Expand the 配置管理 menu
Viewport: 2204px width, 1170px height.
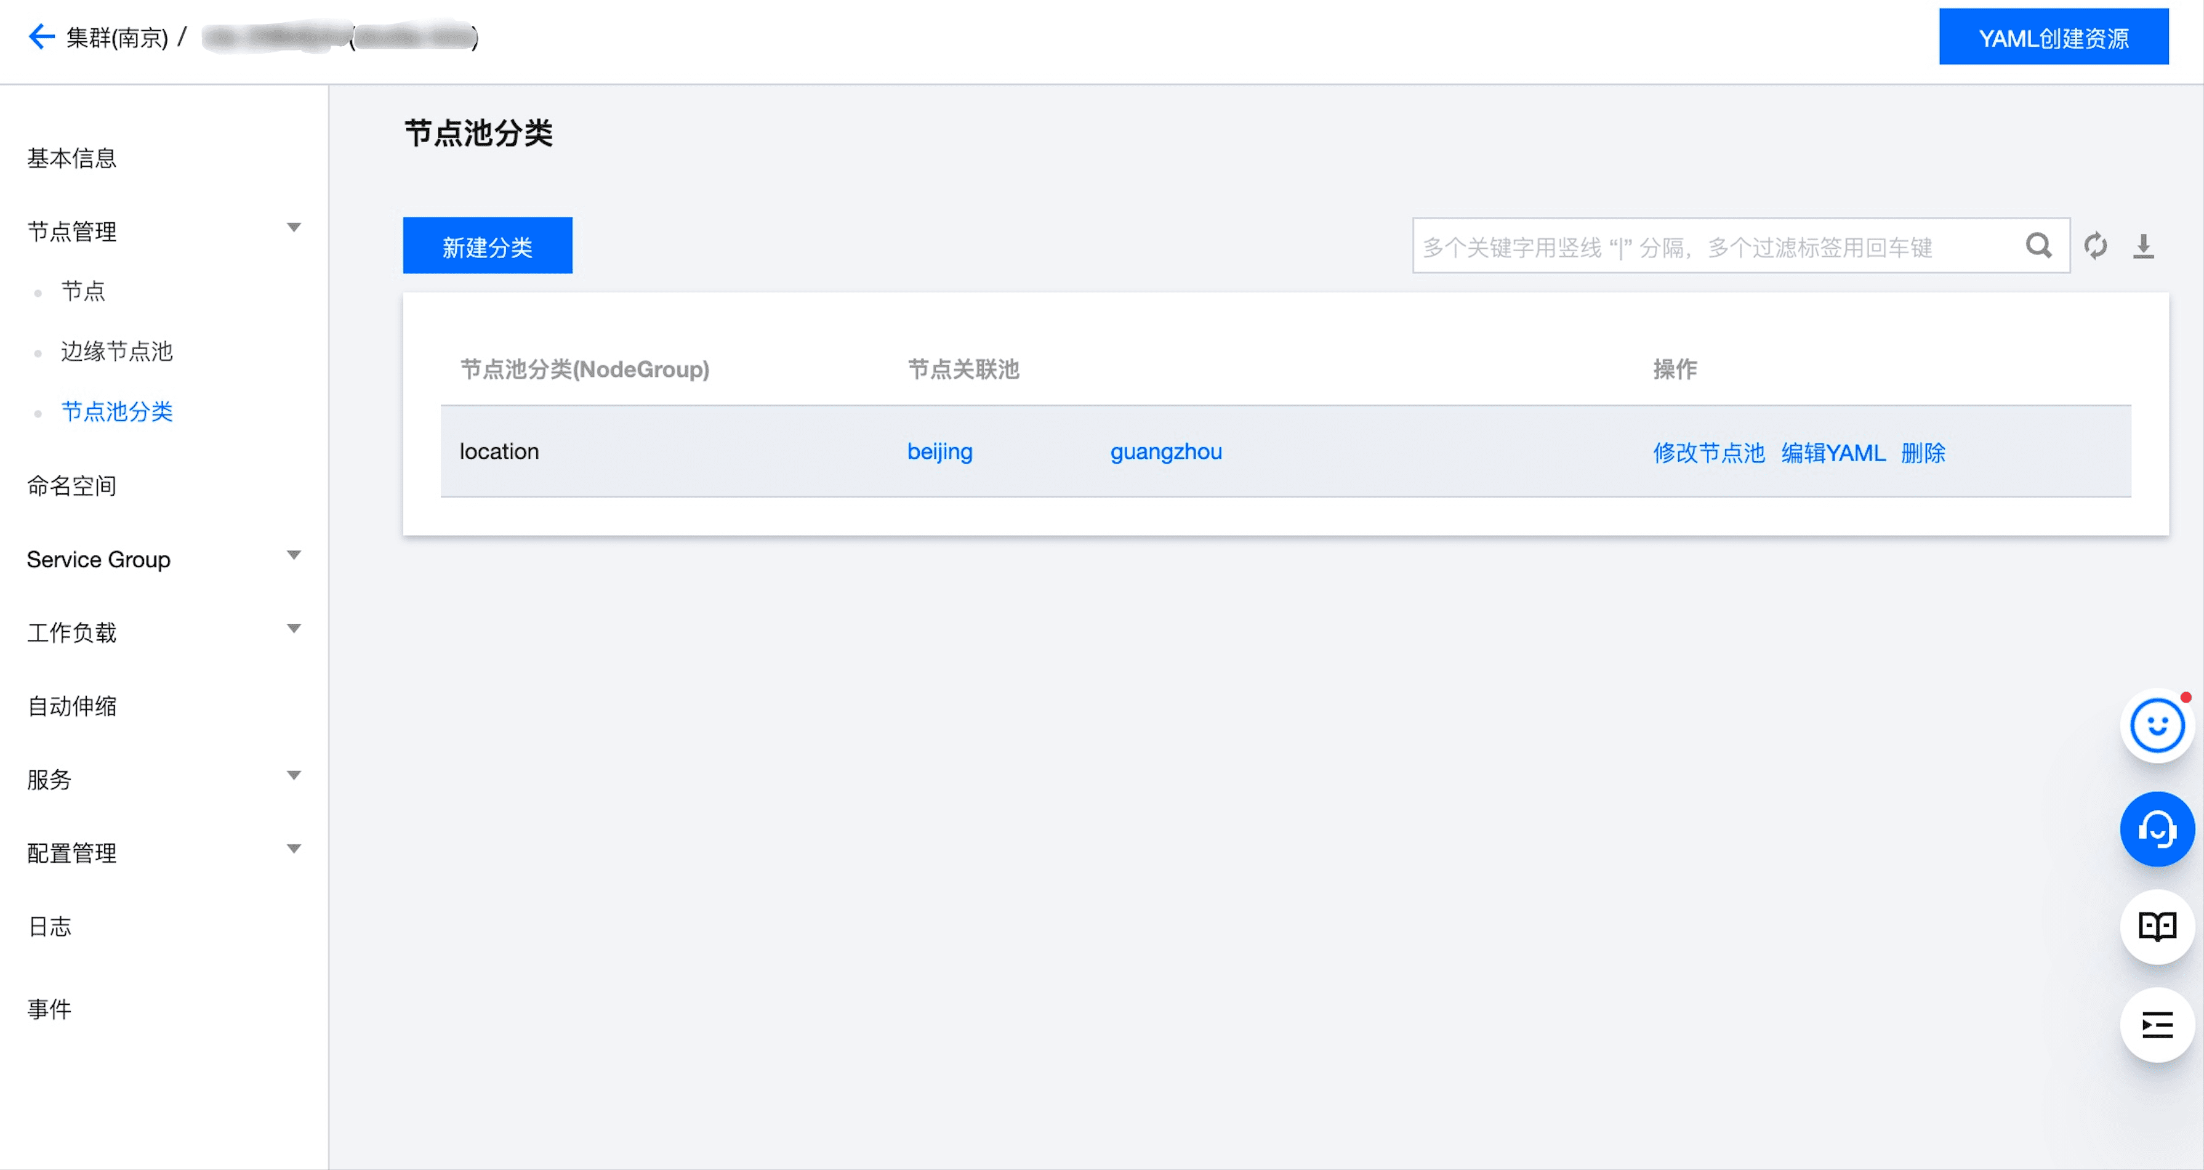[x=294, y=850]
